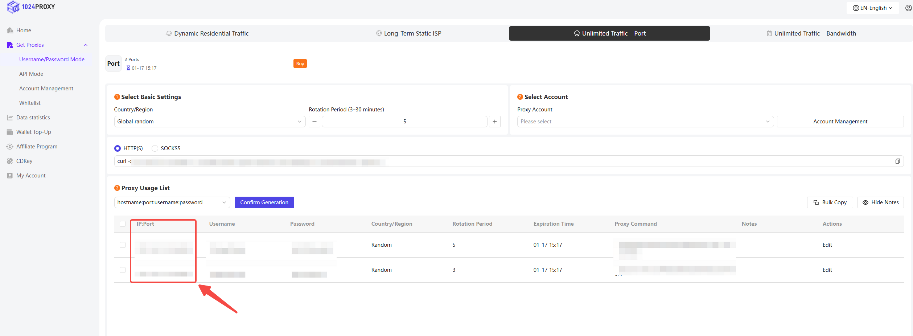
Task: Click the user profile icon
Action: point(908,8)
